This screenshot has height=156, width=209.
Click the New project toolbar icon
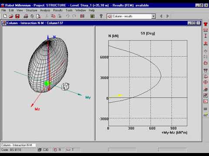pyautogui.click(x=5, y=16)
